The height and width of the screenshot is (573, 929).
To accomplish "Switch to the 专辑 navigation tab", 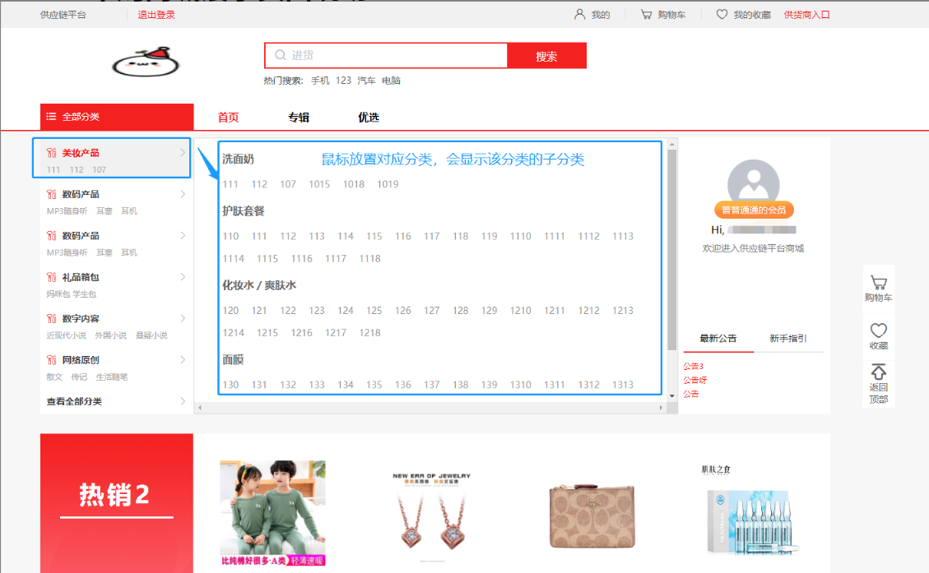I will click(x=299, y=118).
